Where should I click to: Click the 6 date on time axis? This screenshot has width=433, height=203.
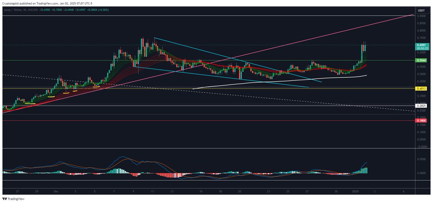(403, 192)
